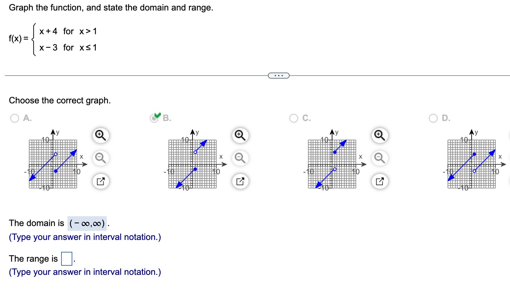Select answer choice C radio button

point(294,118)
